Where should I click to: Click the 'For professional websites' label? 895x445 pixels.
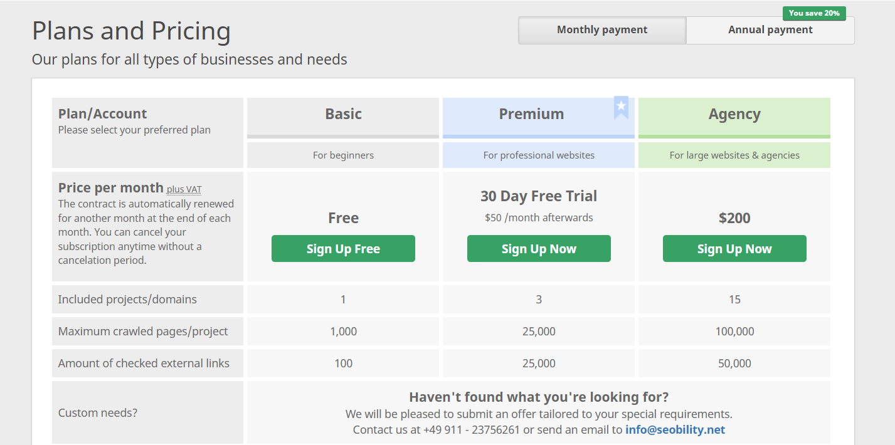click(539, 155)
